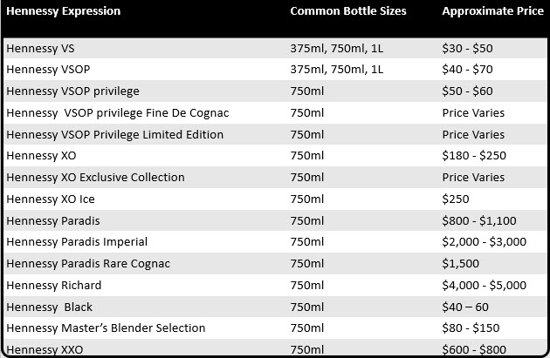Select the Hennessy Paradis Imperial name
This screenshot has height=358, width=550.
point(77,241)
